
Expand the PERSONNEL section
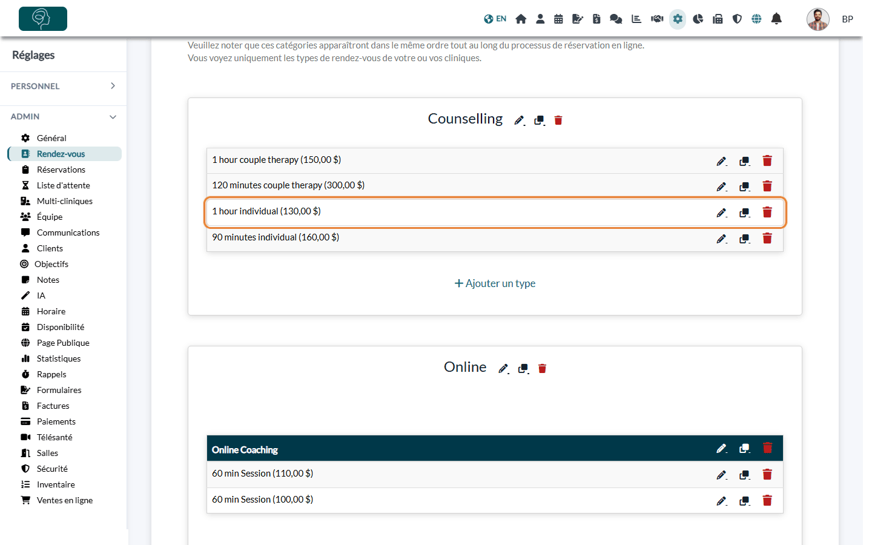click(64, 86)
